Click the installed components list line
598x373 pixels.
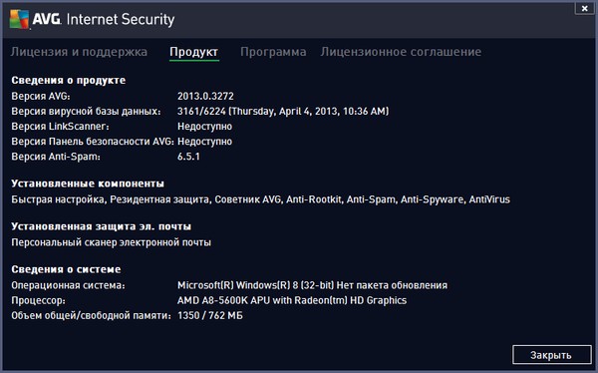(260, 199)
